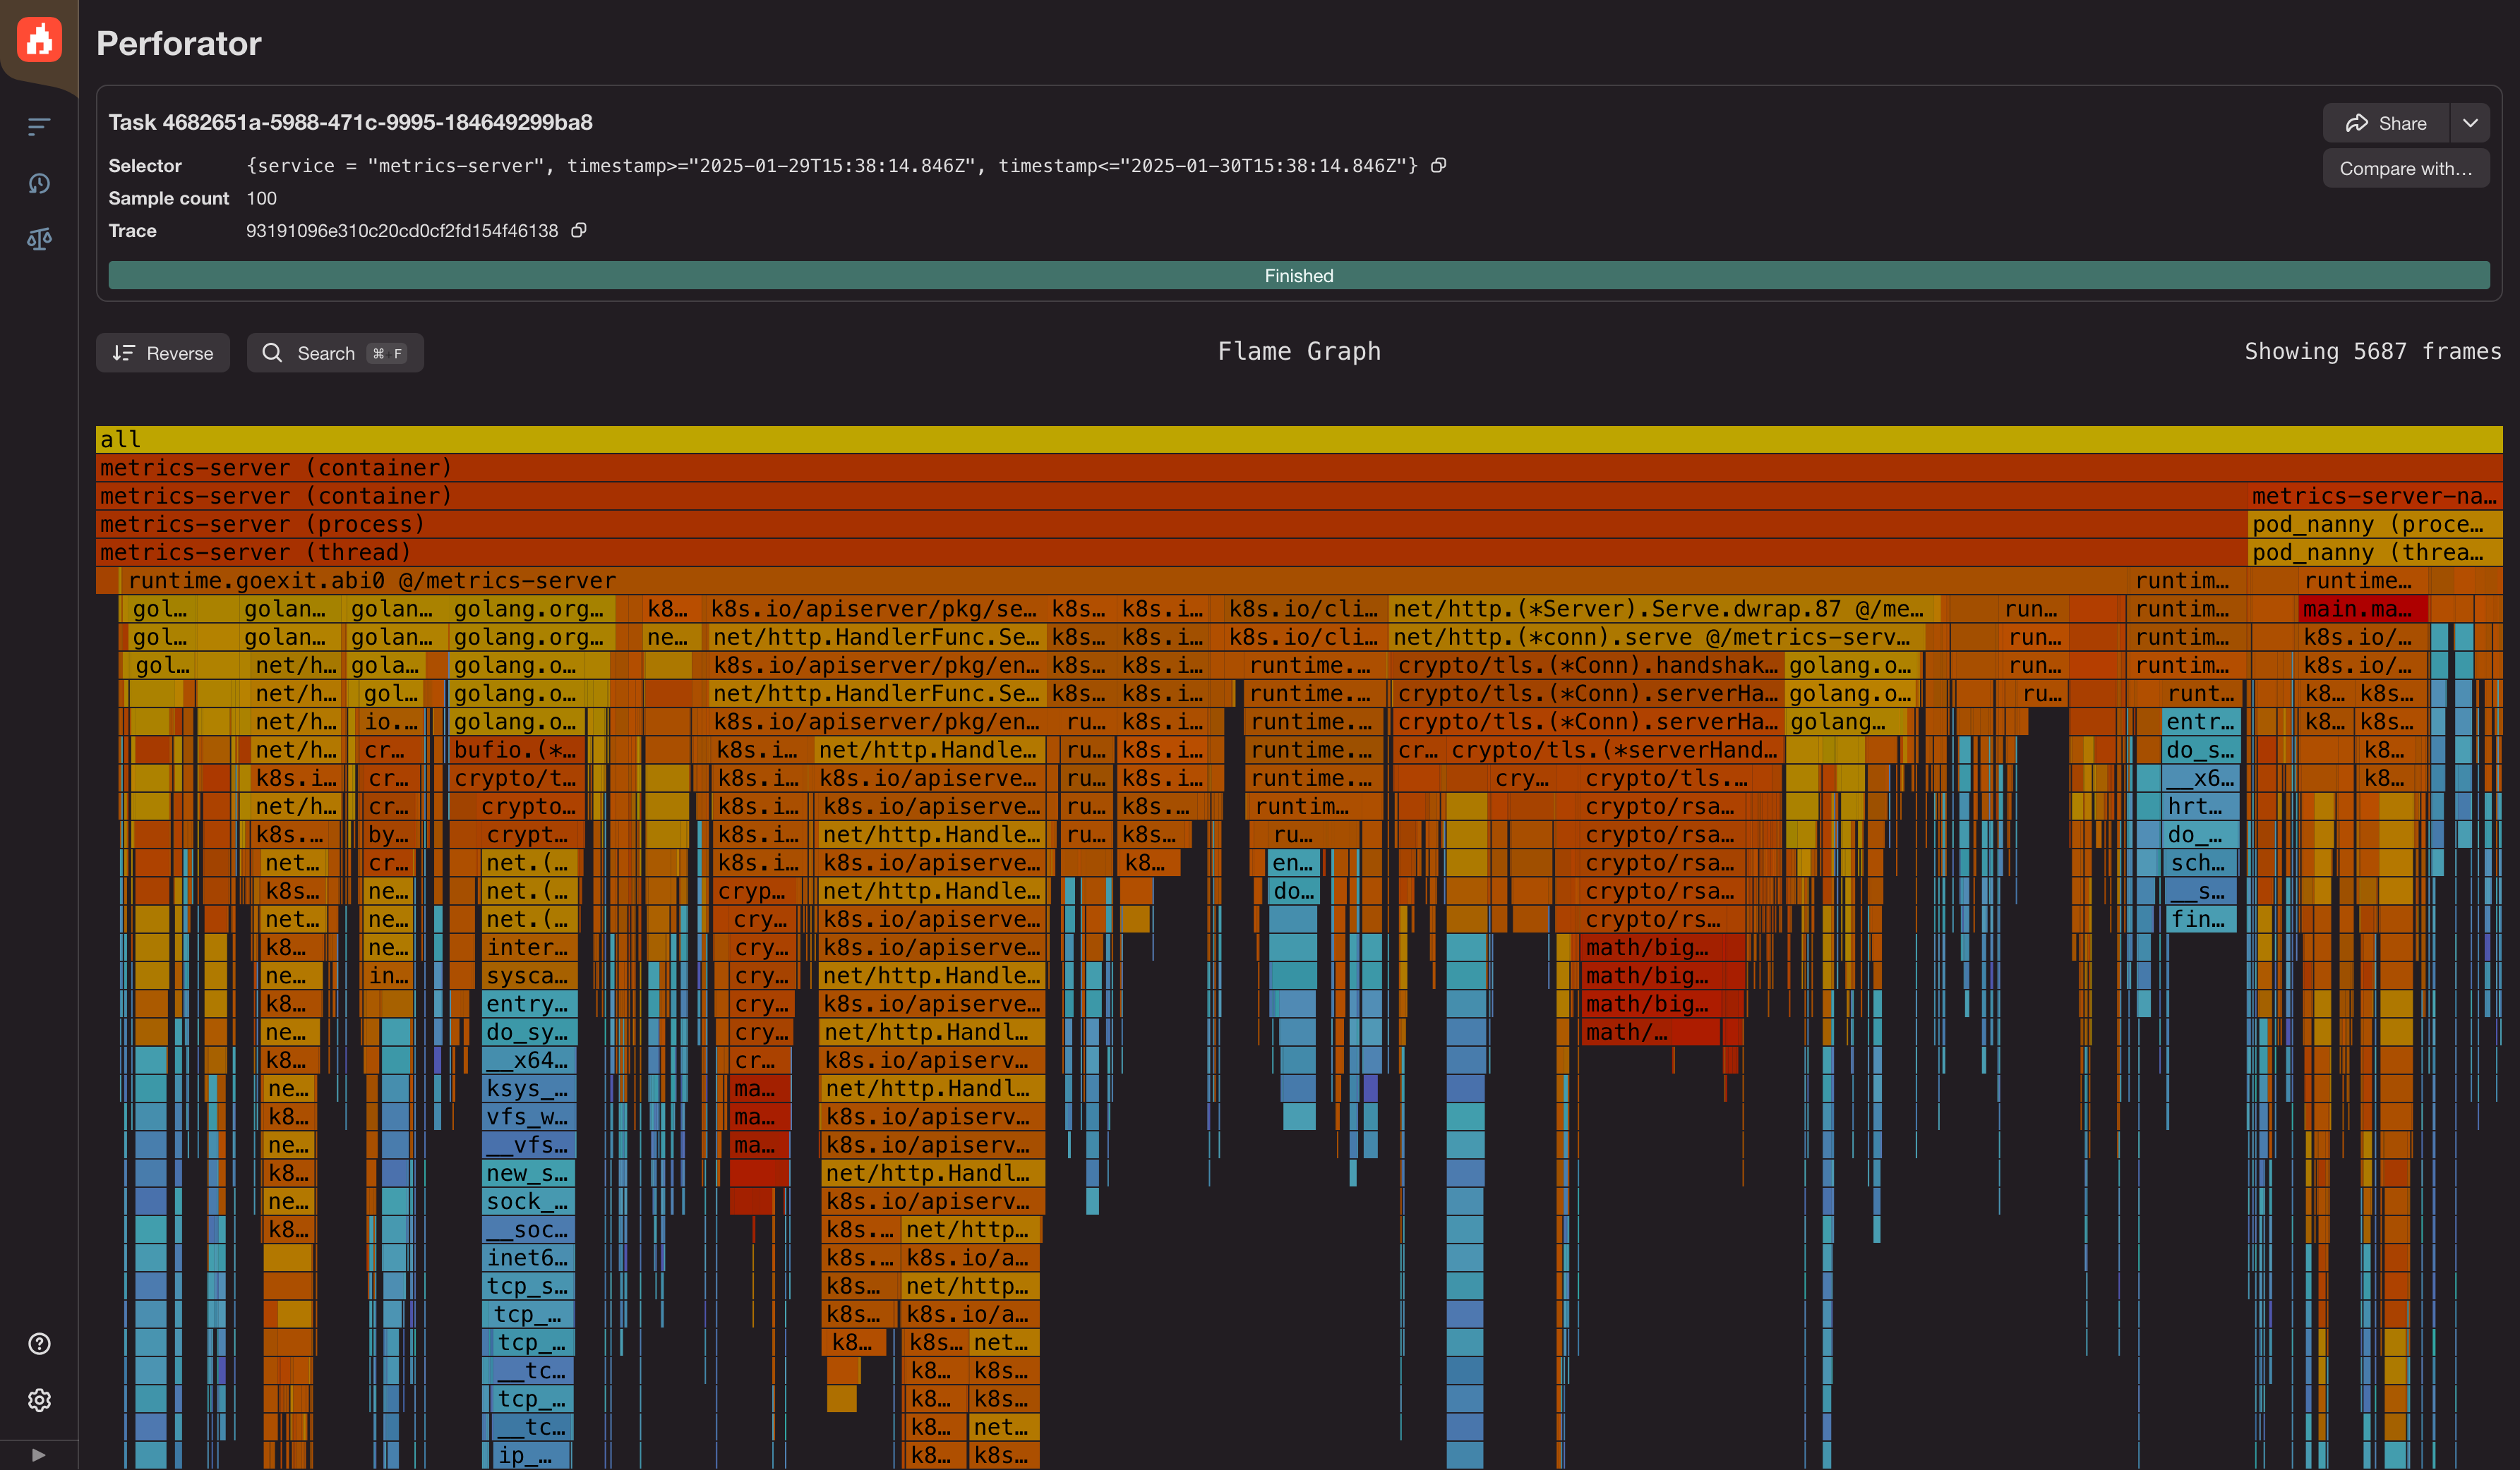The width and height of the screenshot is (2520, 1470).
Task: Click the Share button
Action: (2386, 123)
